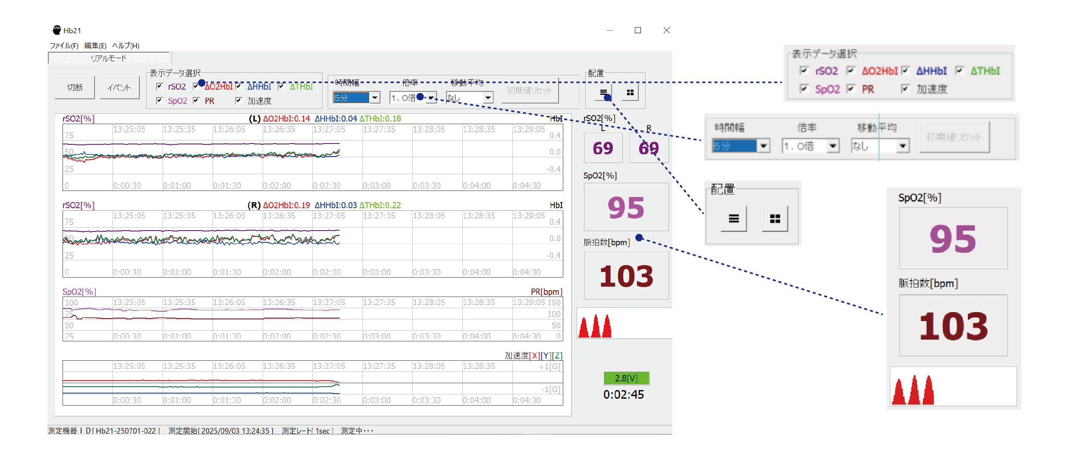Toggle the ΔHHbI checkbox in main window
Screen dimensions: 1070x453
pos(238,86)
